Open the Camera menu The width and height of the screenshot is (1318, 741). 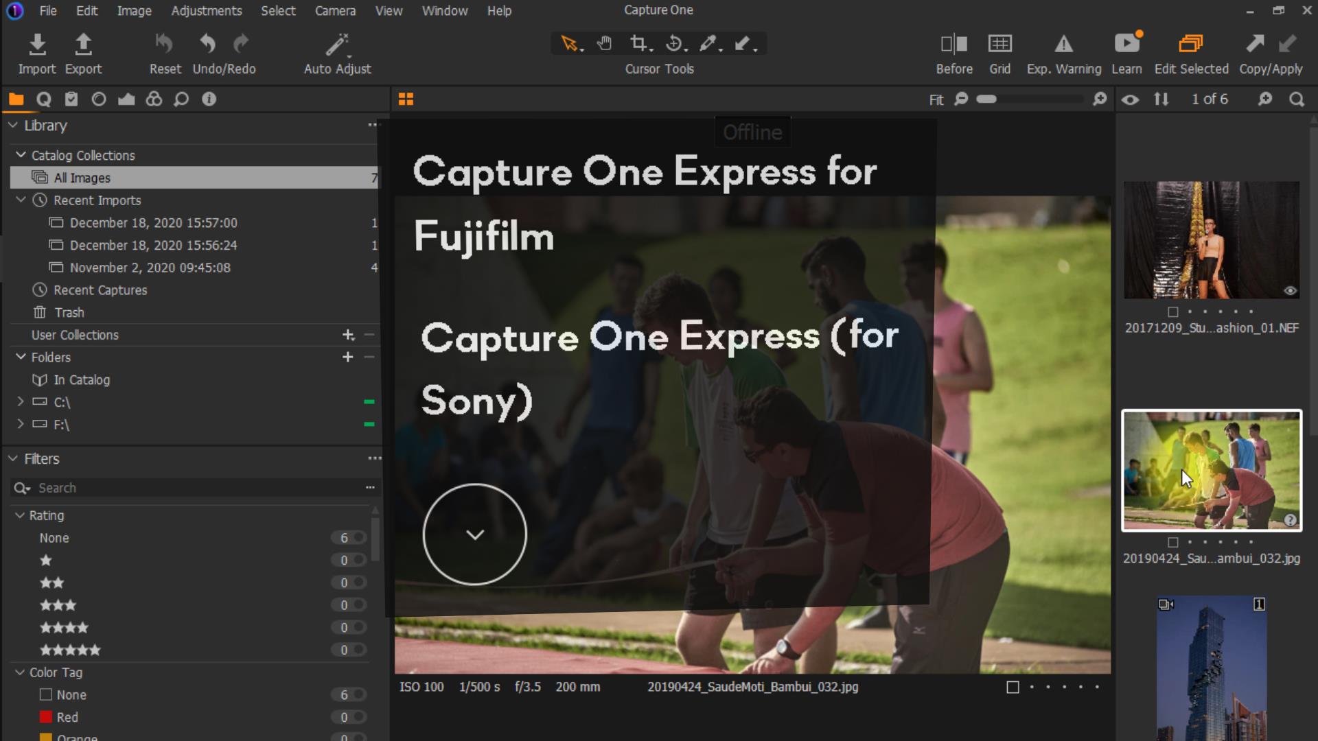coord(336,10)
